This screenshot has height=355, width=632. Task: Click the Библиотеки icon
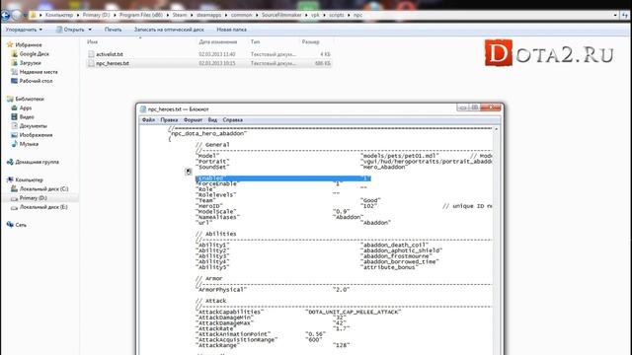point(10,99)
